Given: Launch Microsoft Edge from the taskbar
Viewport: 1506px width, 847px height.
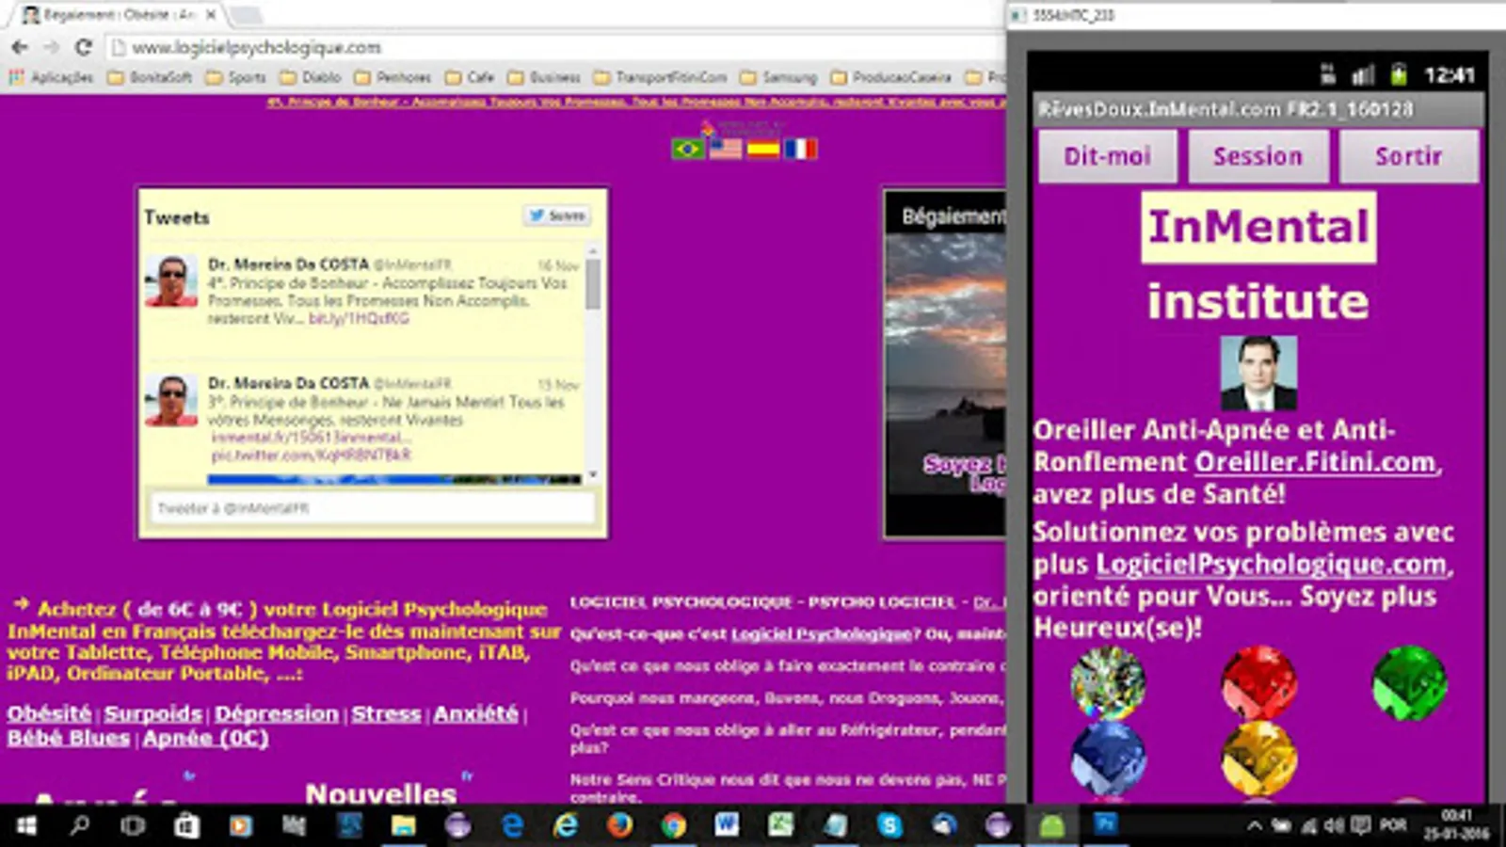Looking at the screenshot, I should [x=512, y=825].
